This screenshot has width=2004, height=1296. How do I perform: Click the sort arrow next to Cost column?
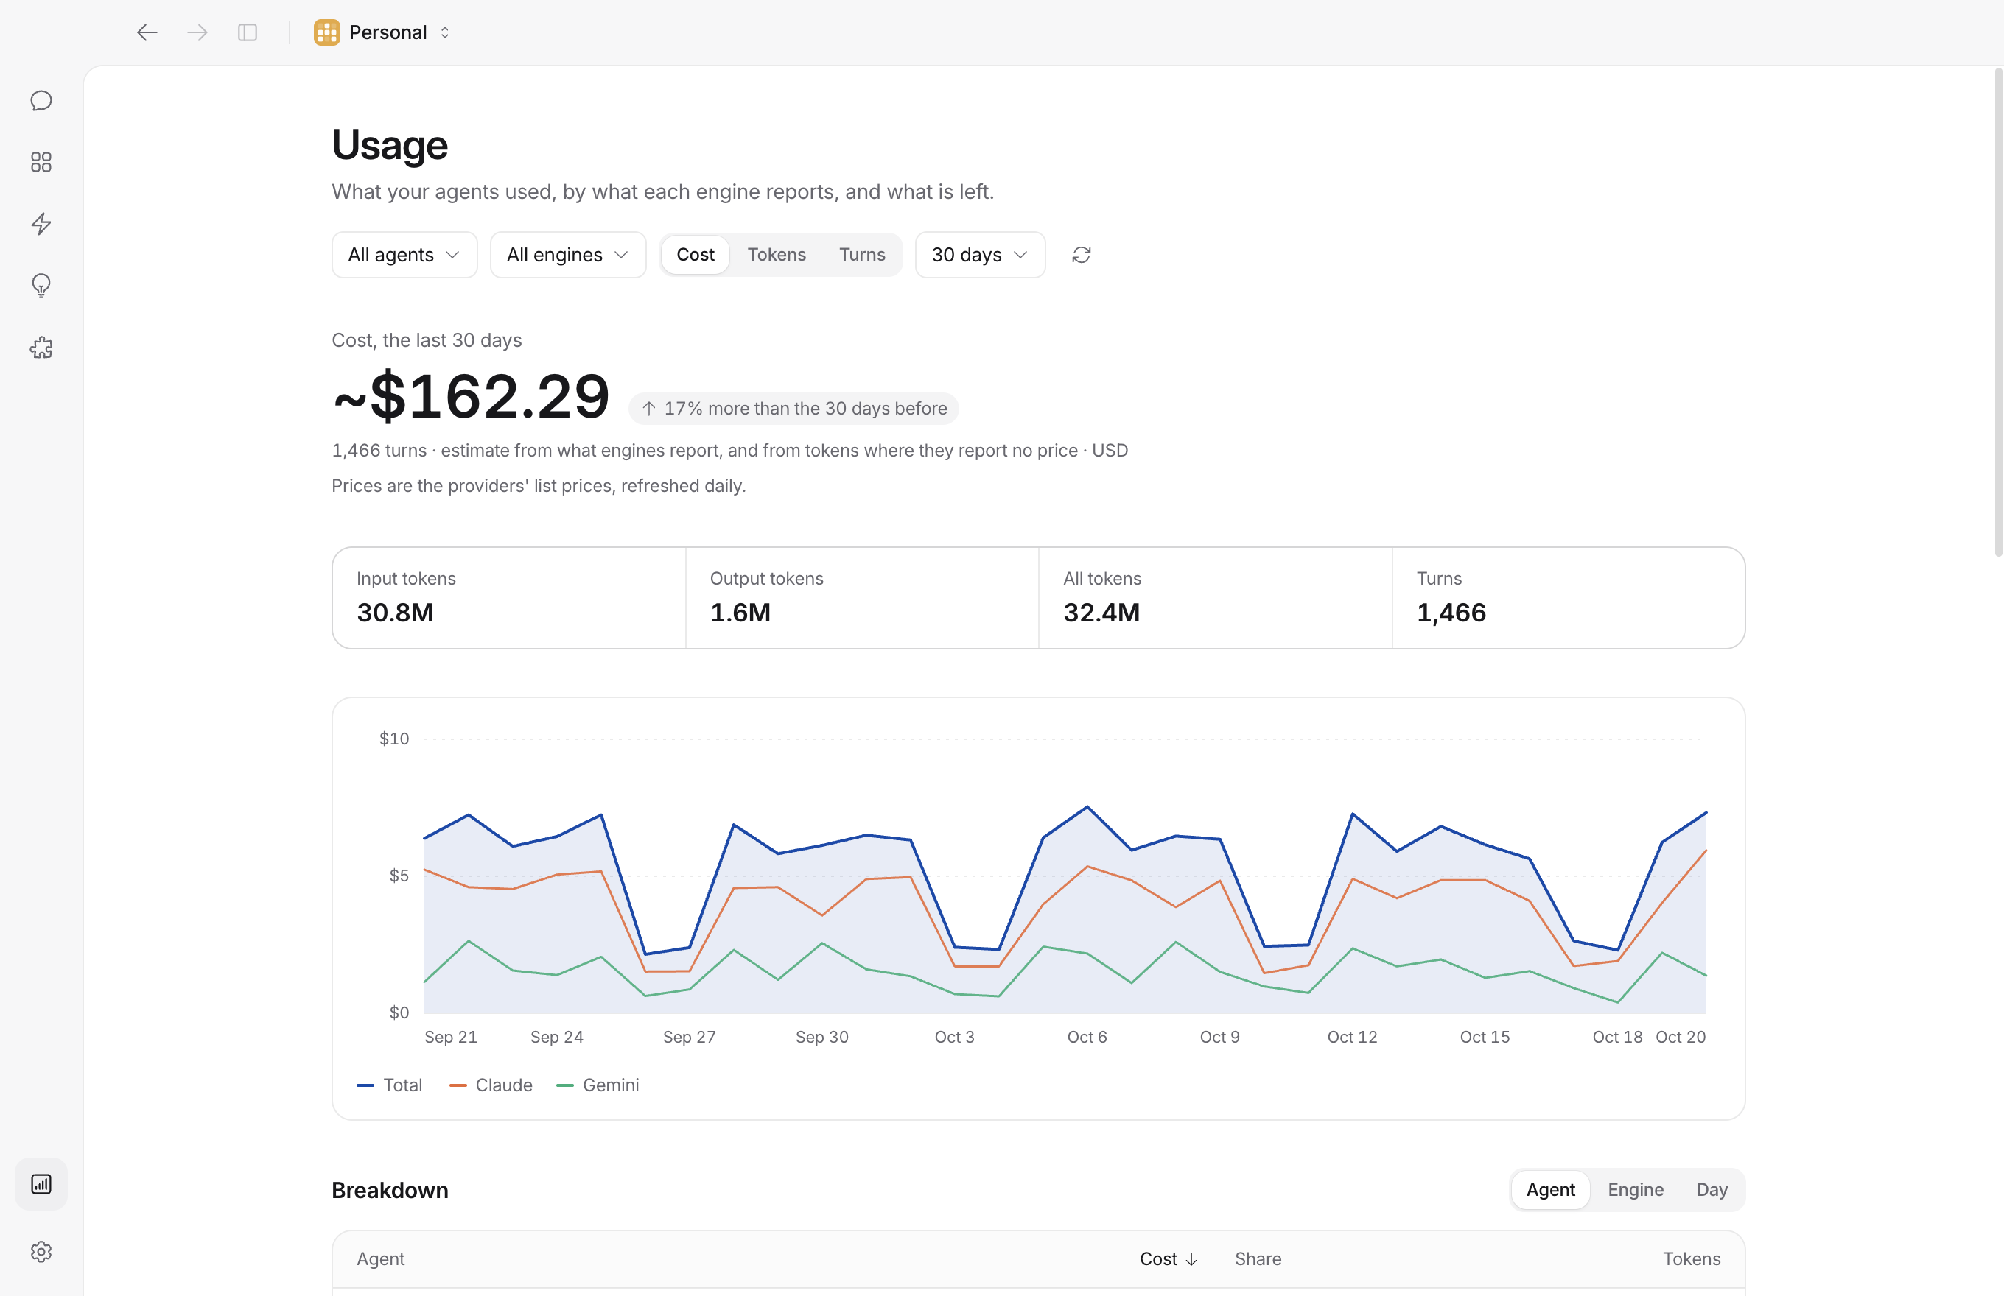coord(1191,1259)
